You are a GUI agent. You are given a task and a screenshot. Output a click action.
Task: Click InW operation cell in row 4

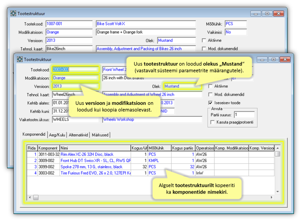tap(205, 173)
